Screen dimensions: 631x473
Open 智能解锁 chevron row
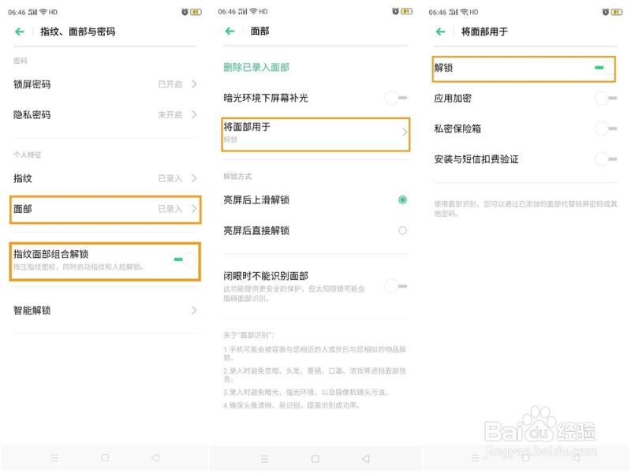point(105,310)
